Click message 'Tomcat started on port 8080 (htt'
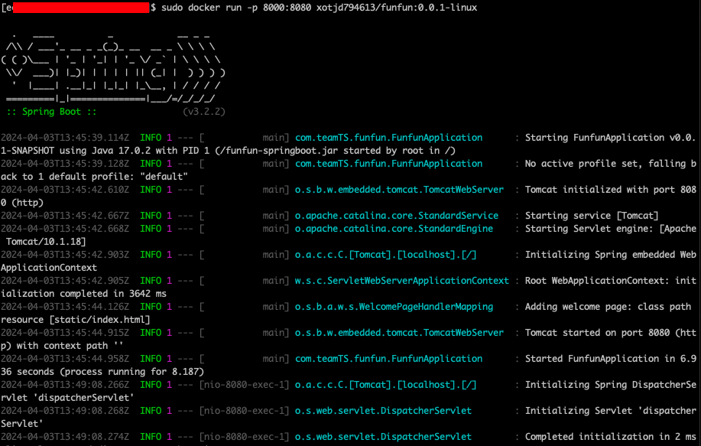This screenshot has width=701, height=446. pos(611,332)
